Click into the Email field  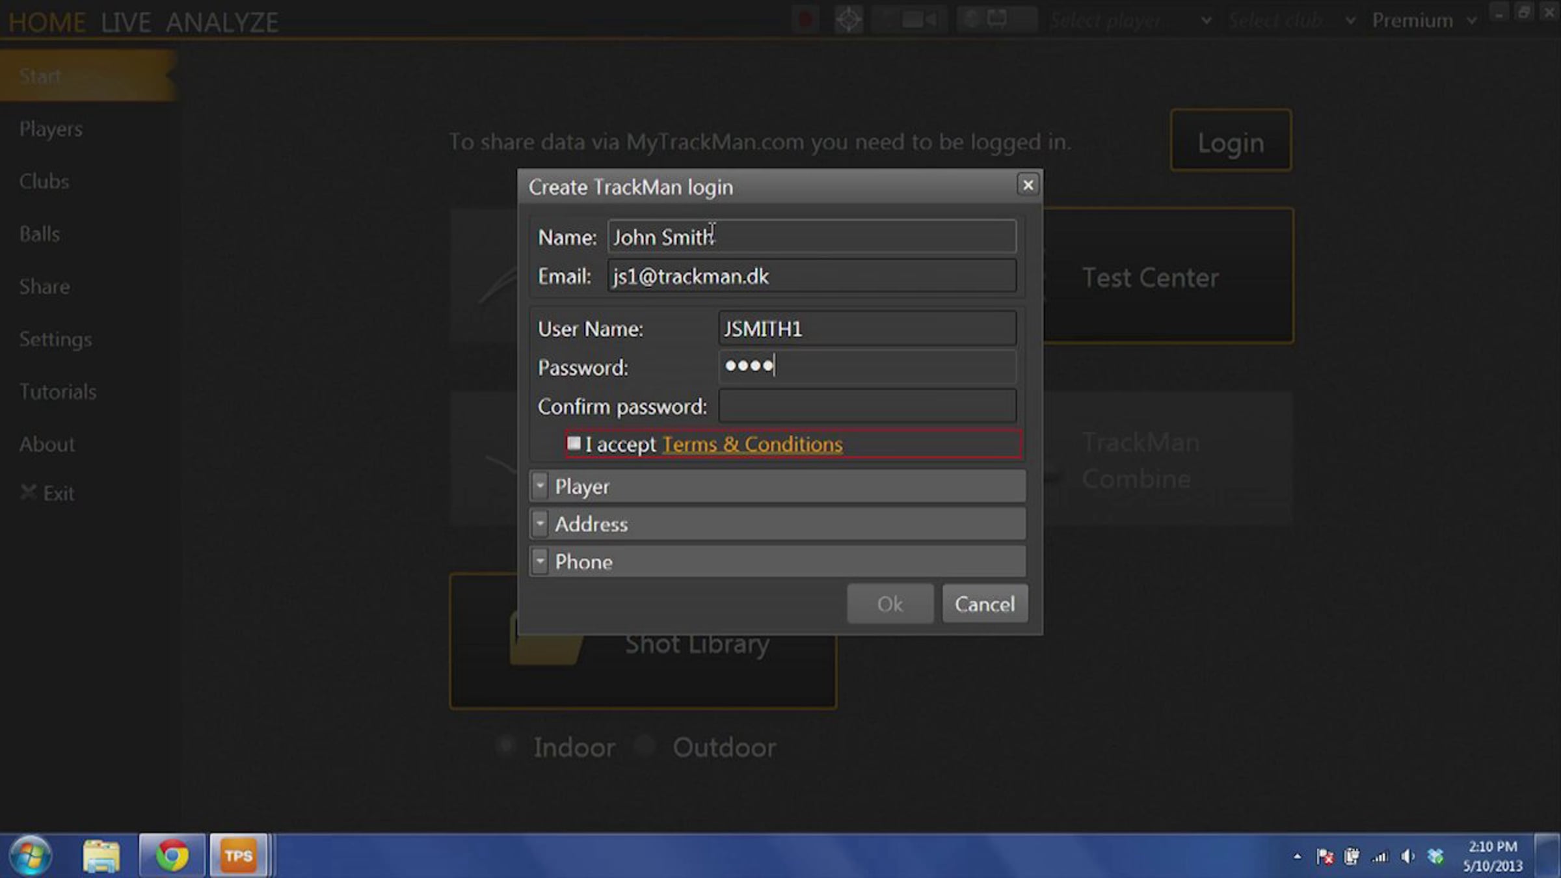[x=812, y=276]
